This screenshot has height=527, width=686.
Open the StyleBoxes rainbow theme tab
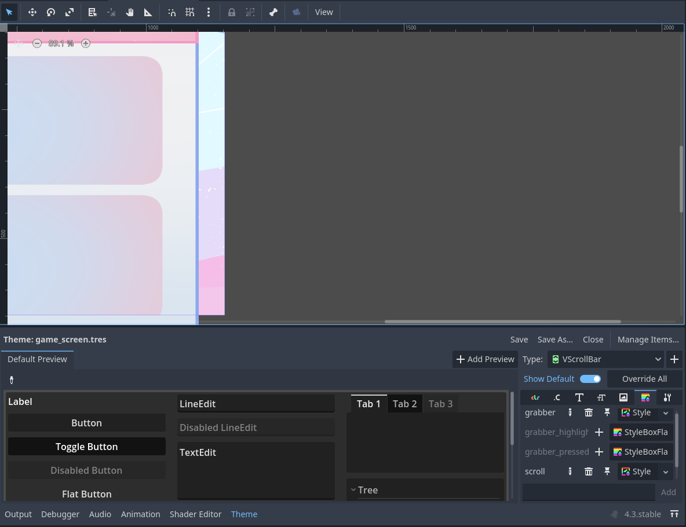click(x=645, y=397)
